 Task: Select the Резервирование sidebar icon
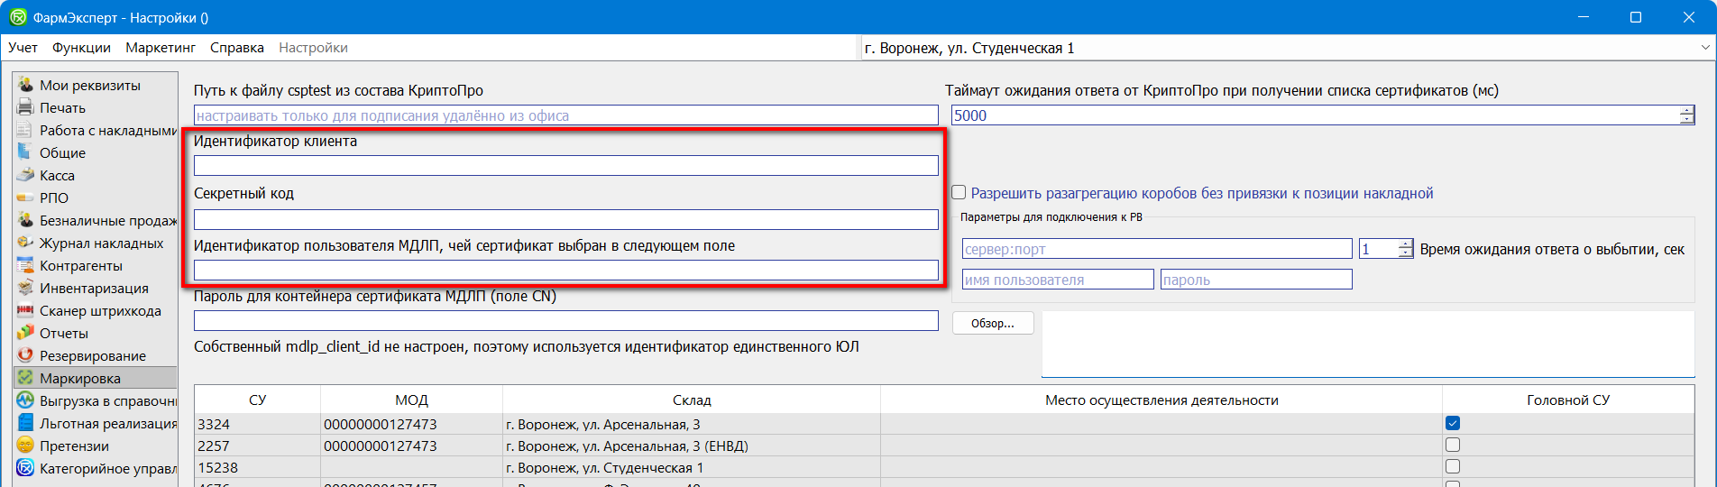point(25,355)
